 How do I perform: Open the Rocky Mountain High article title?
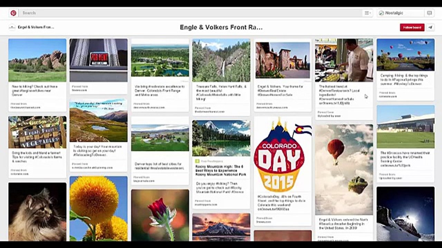pos(221,170)
